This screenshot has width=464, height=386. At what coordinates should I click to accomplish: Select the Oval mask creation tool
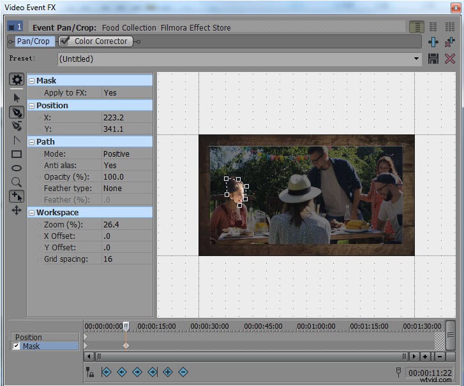pos(17,168)
